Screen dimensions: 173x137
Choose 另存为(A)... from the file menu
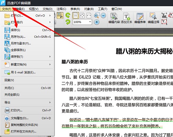point(27,37)
